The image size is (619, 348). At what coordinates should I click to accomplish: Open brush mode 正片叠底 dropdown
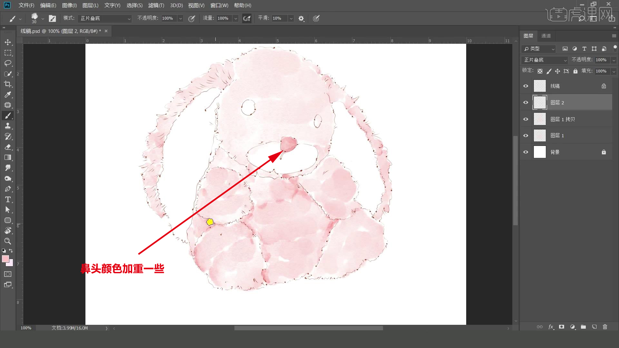coord(105,18)
